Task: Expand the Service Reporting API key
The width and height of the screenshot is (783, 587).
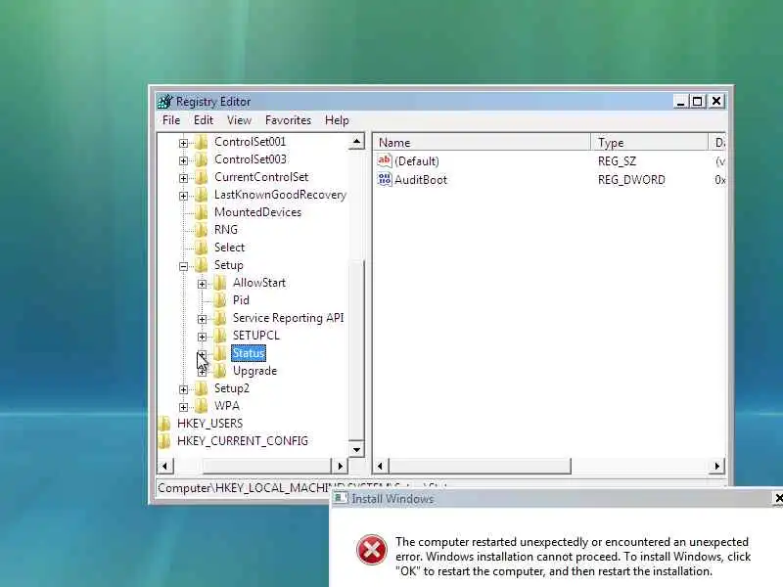Action: point(202,320)
